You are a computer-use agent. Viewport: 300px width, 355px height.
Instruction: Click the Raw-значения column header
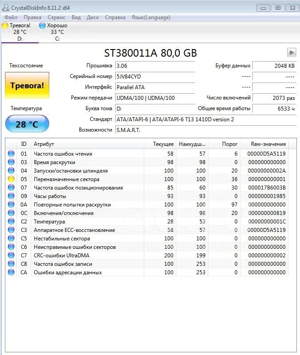pos(264,144)
